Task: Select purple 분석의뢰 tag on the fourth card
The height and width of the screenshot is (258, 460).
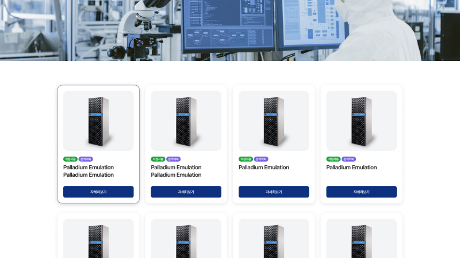Action: pyautogui.click(x=349, y=159)
